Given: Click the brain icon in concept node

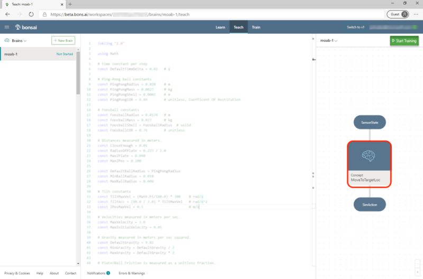Looking at the screenshot, I should [368, 155].
